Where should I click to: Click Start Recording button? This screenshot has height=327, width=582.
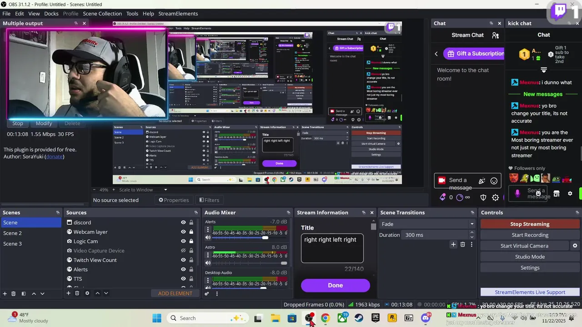(530, 235)
